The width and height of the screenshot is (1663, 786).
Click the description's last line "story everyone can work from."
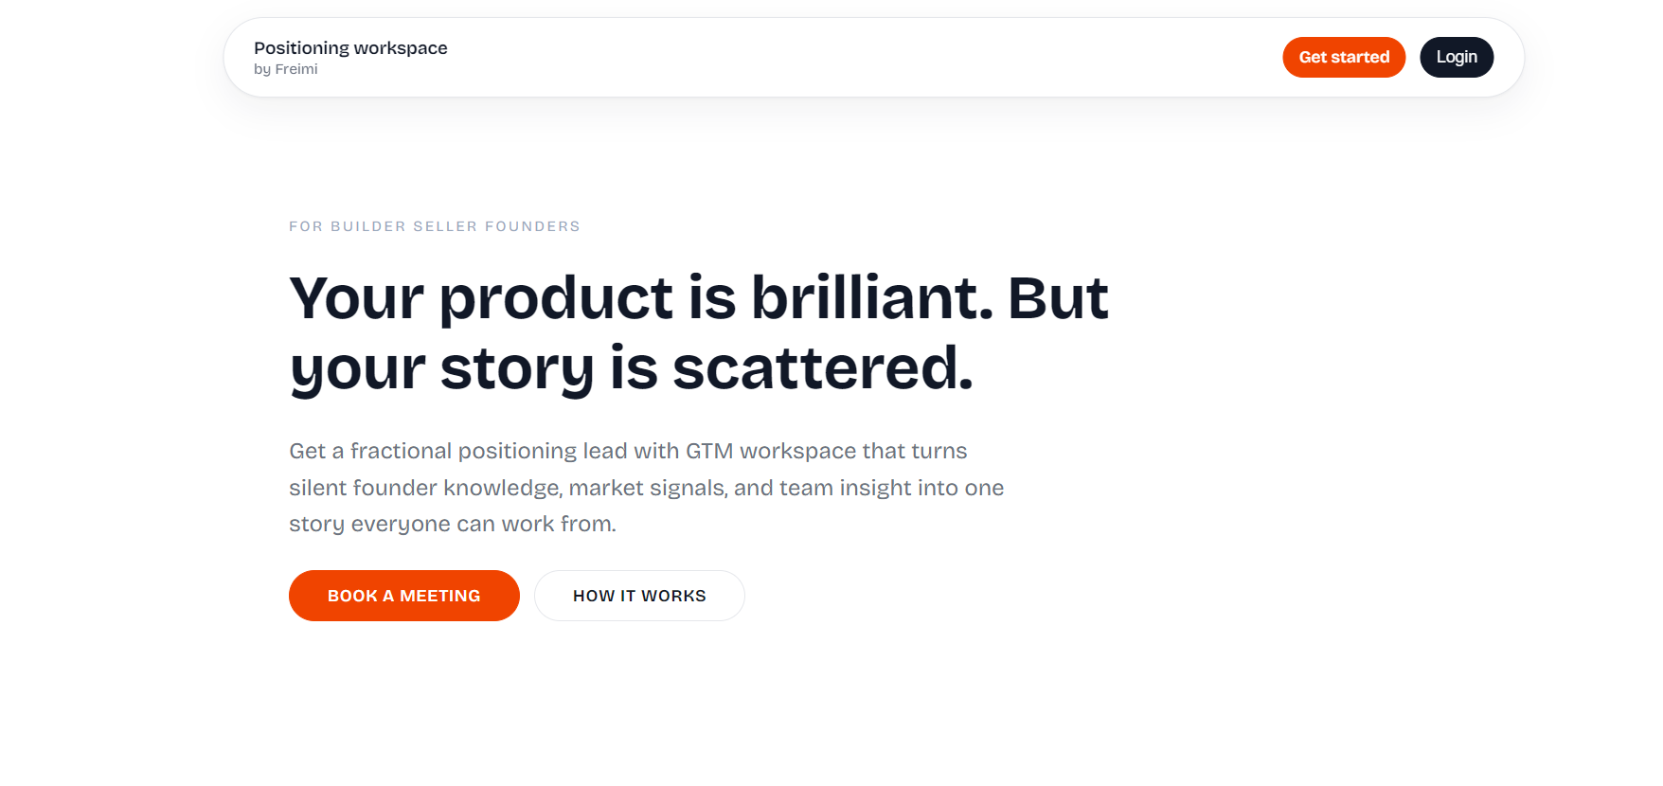click(452, 524)
